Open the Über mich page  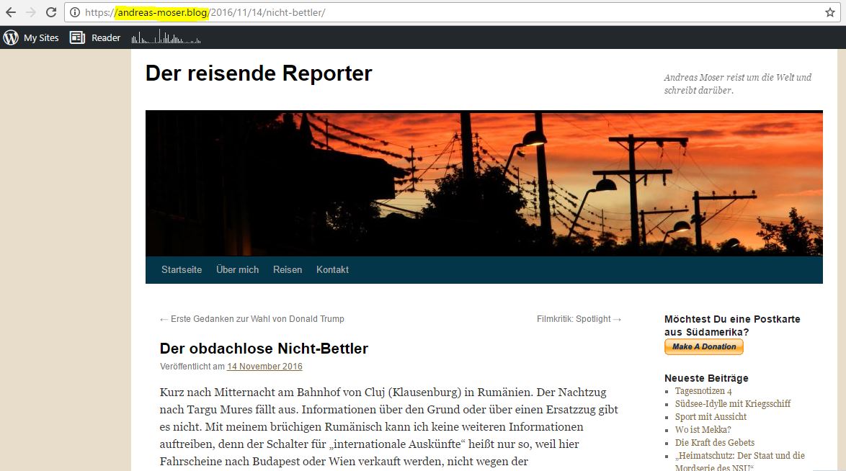pyautogui.click(x=236, y=269)
